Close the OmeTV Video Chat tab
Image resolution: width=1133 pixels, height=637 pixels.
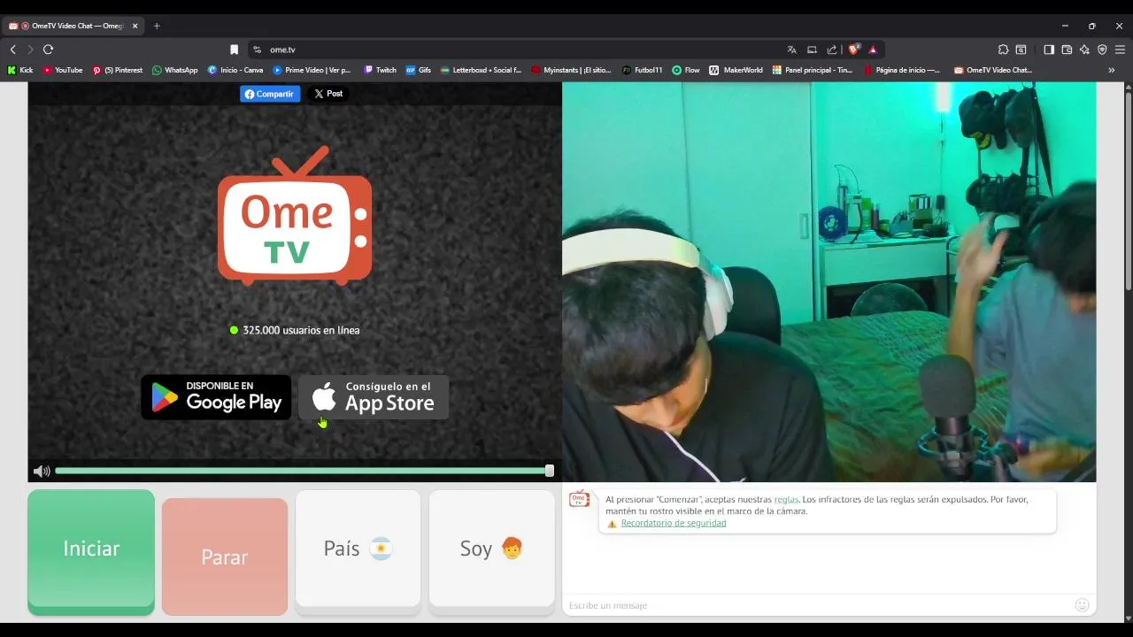(x=135, y=26)
